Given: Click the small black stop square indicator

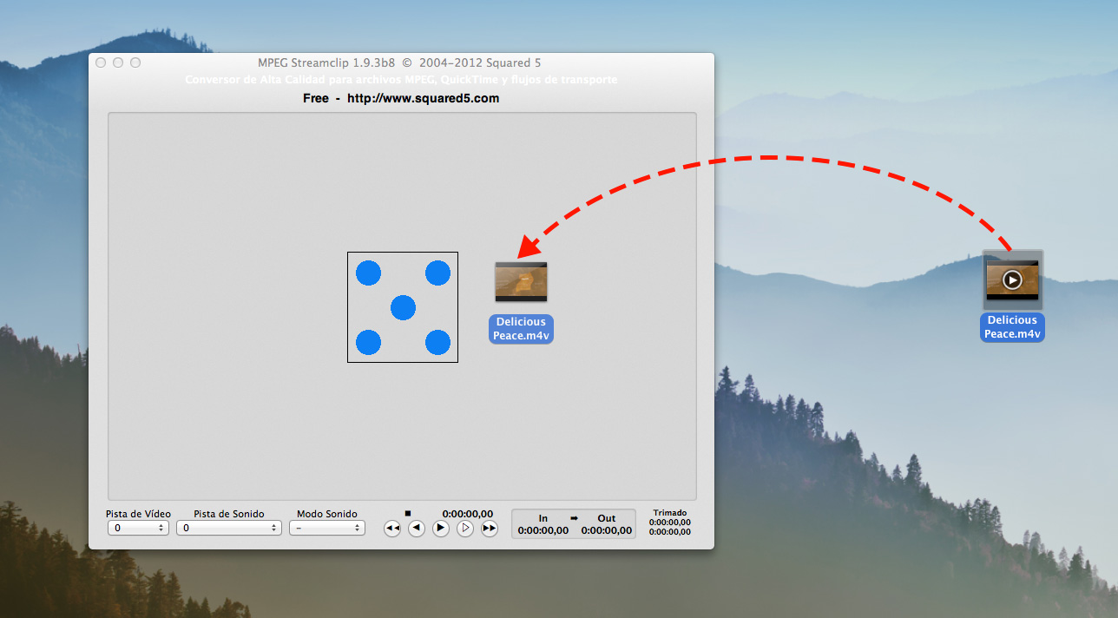Looking at the screenshot, I should (408, 514).
